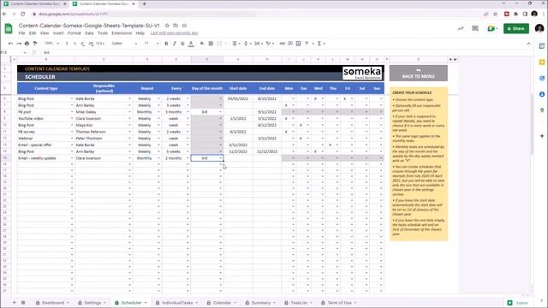Open the last edit history link
Screen dimensions: 548x308
click(174, 33)
